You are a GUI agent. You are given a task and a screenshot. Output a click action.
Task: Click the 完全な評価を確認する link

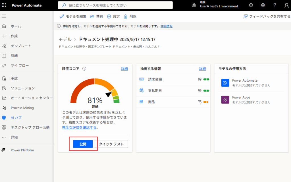(x=79, y=127)
